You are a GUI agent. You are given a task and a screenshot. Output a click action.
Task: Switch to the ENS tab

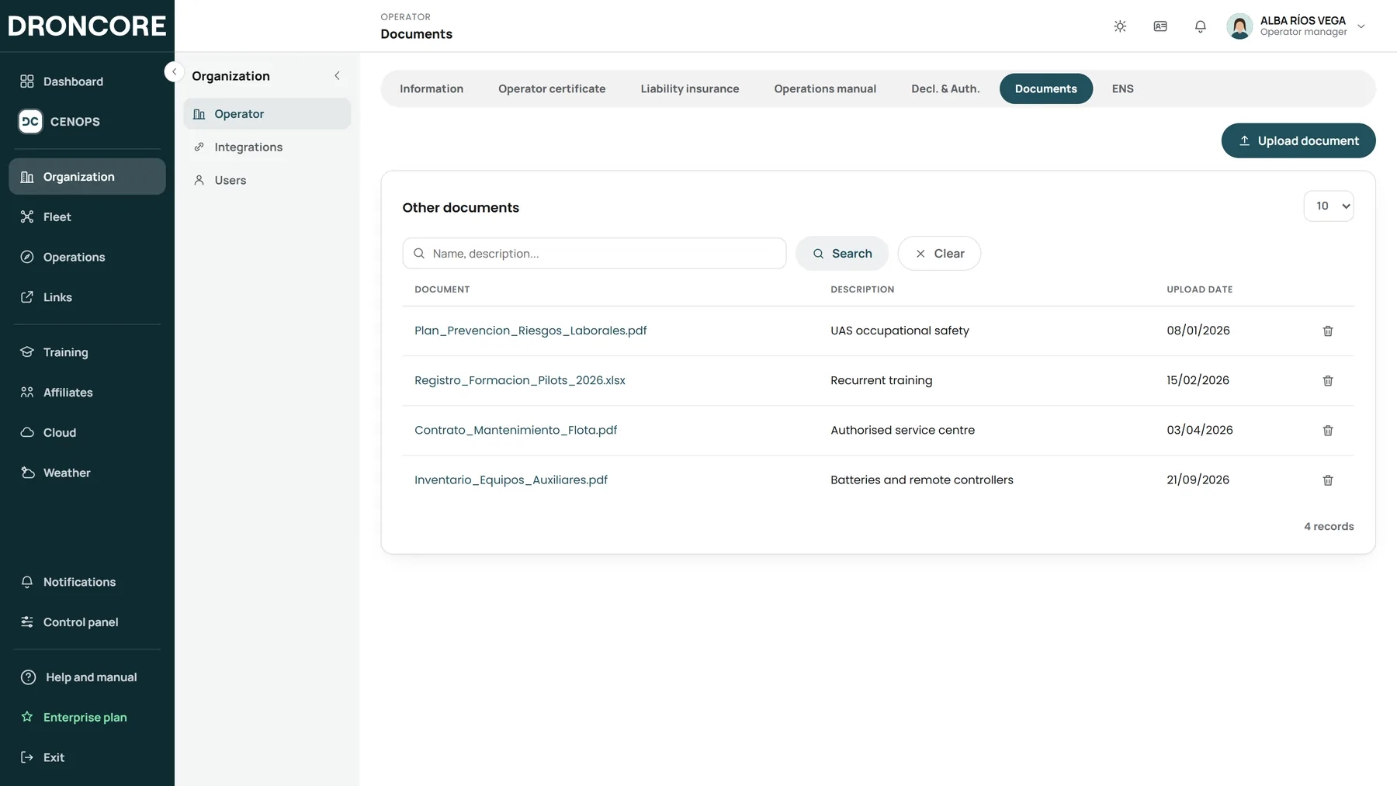pyautogui.click(x=1122, y=89)
